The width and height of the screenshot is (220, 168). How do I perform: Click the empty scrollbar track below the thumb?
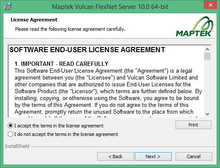pos(207,85)
